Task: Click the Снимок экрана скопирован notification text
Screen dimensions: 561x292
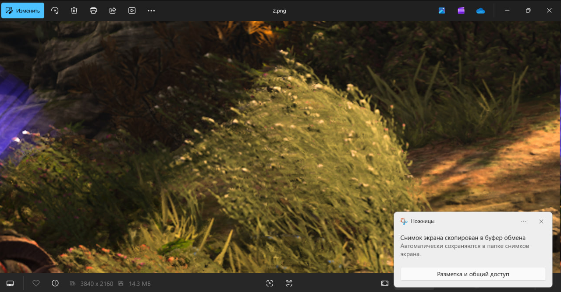Action: click(463, 238)
